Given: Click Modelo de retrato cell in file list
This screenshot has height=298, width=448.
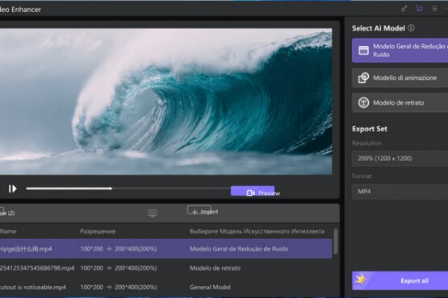Looking at the screenshot, I should pyautogui.click(x=215, y=267).
